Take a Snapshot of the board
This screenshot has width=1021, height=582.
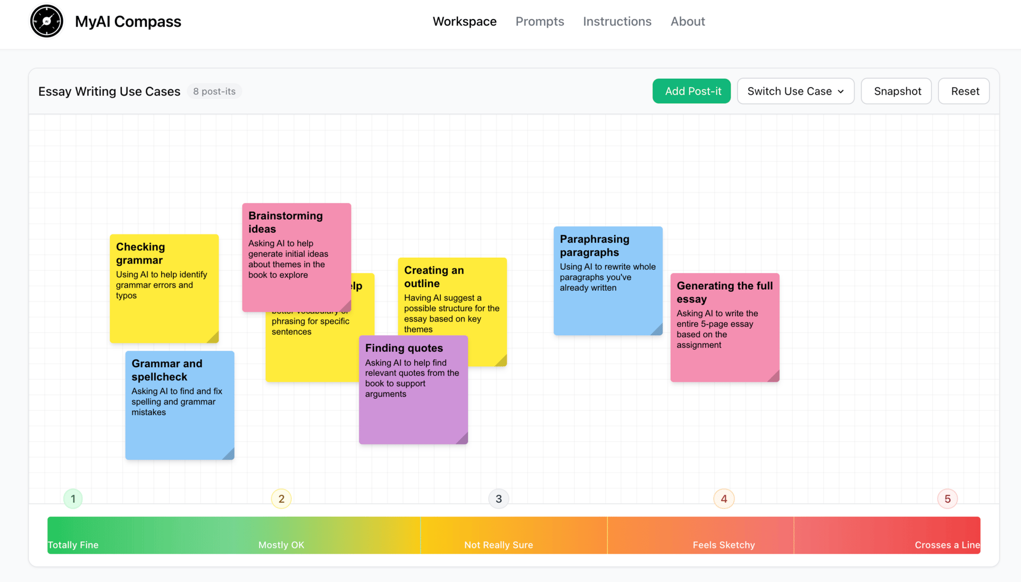click(897, 91)
